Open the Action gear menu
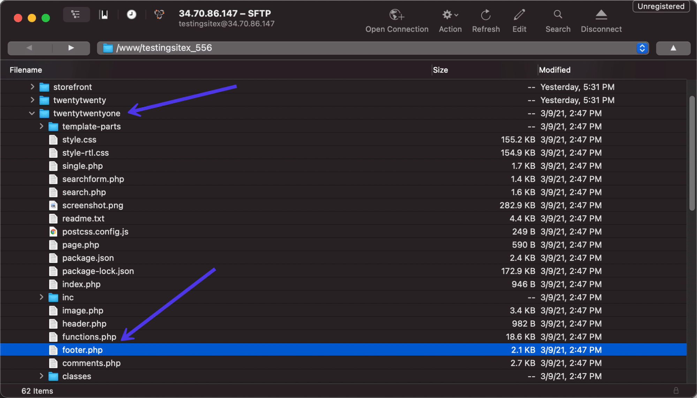 450,15
